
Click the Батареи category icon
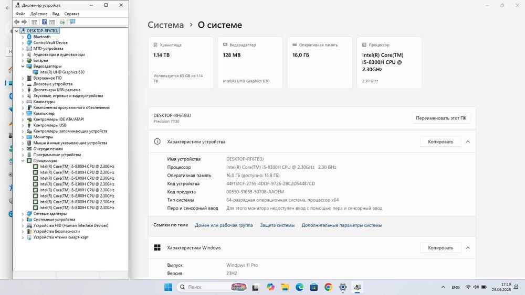(29, 60)
